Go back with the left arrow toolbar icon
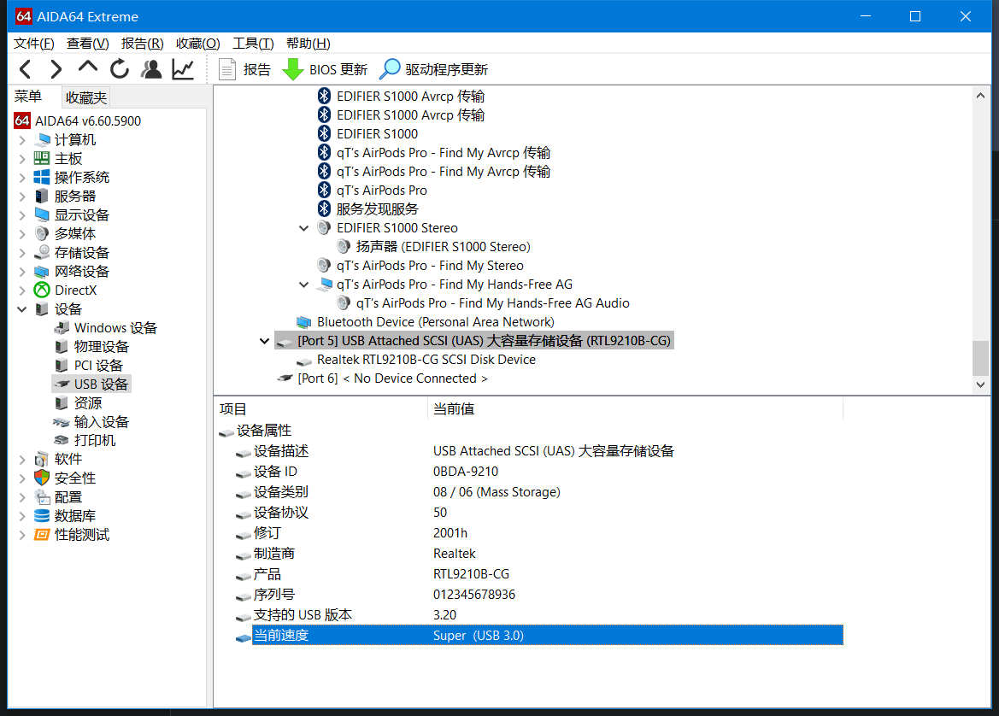The image size is (999, 716). click(26, 69)
